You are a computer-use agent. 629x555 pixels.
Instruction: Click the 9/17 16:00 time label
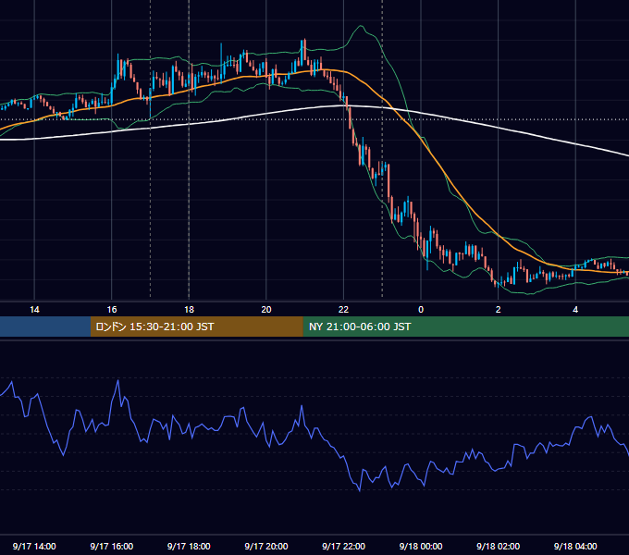click(x=112, y=546)
